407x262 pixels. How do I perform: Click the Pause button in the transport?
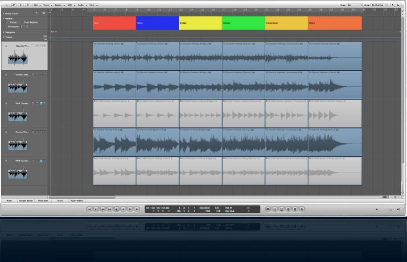[x=130, y=209]
